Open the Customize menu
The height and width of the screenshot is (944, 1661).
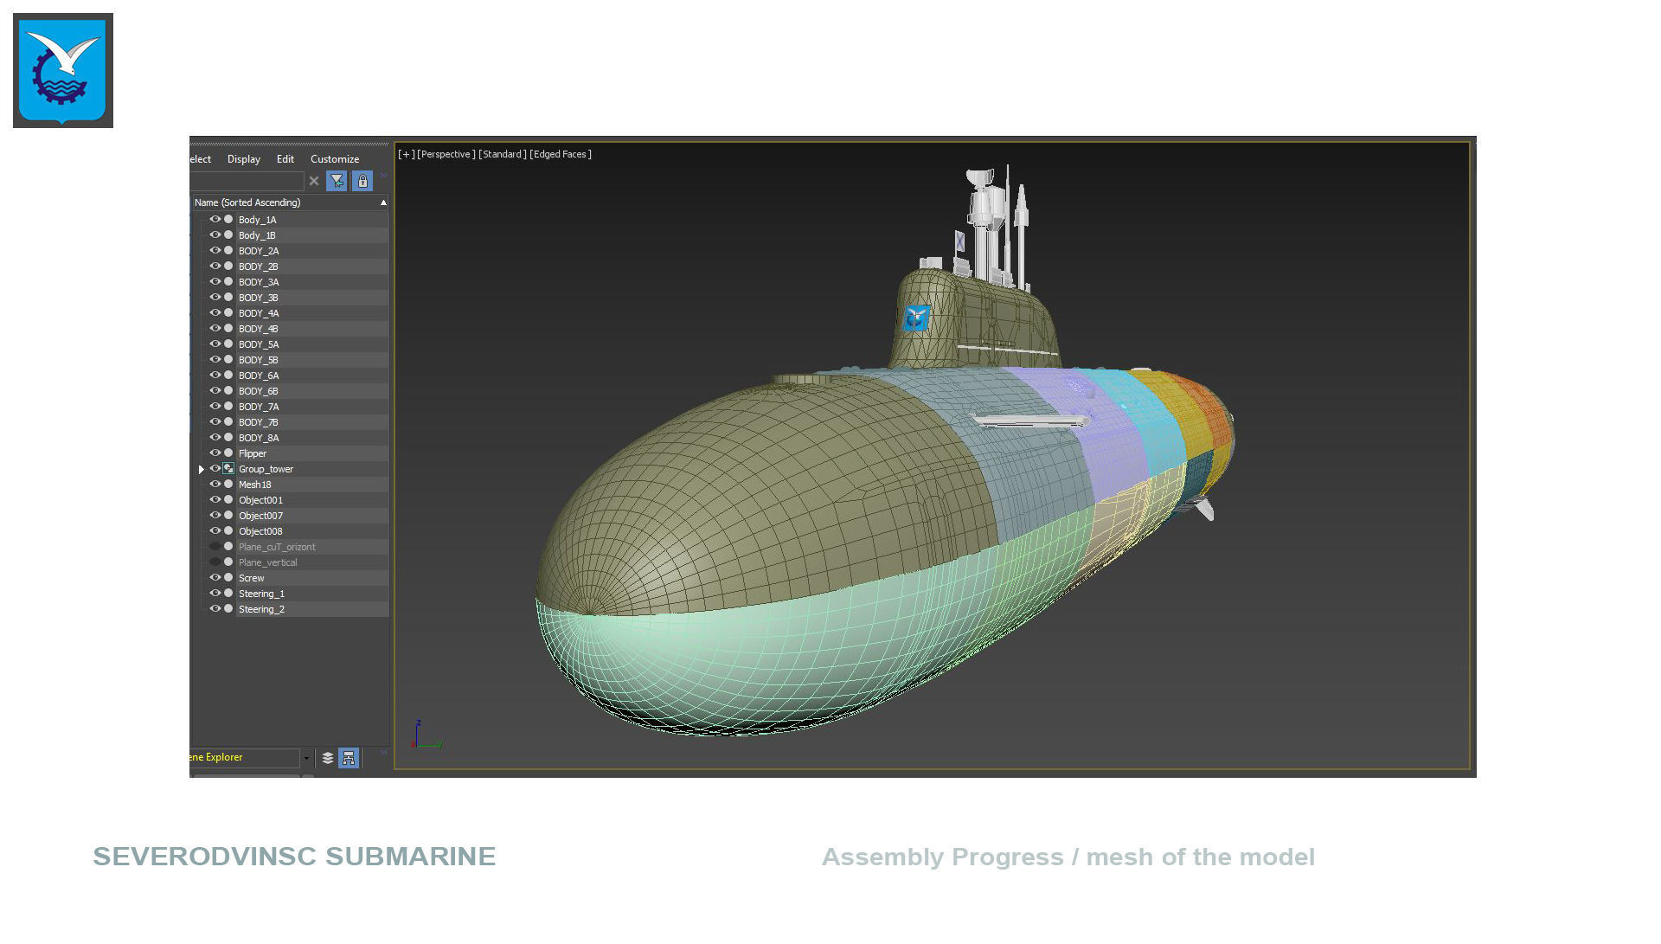tap(334, 159)
